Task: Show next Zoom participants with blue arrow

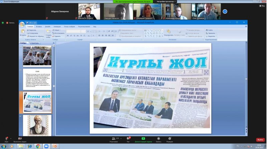Action: [225, 12]
